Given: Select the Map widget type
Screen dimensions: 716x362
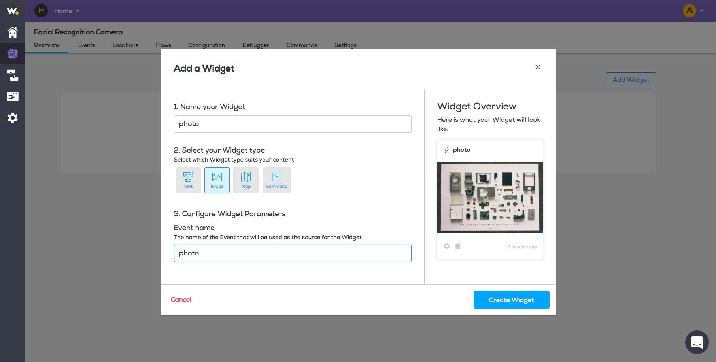Looking at the screenshot, I should [246, 180].
